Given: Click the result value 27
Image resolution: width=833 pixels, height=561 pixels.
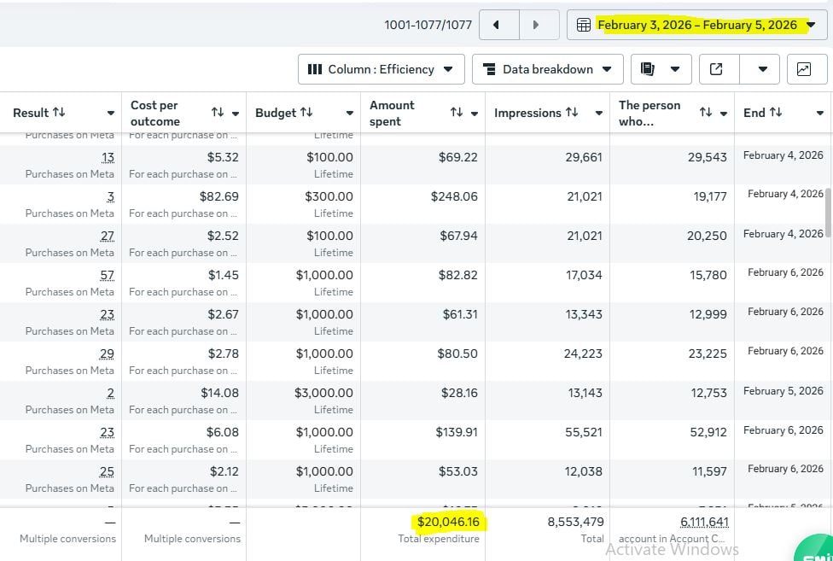Looking at the screenshot, I should [x=107, y=237].
